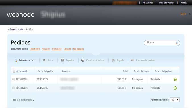
Task: Click Total de elementos: 2 text
Action: pyautogui.click(x=23, y=100)
